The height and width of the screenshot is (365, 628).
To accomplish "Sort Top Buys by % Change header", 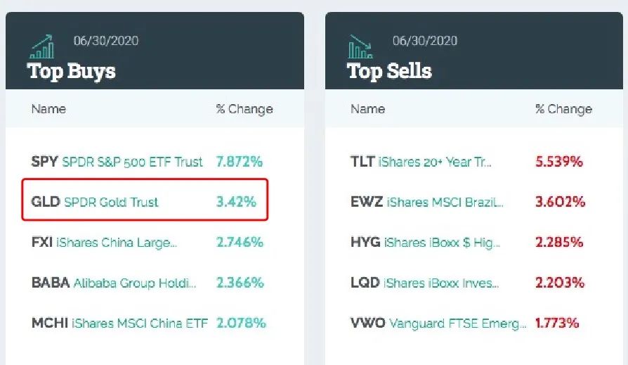I will pos(244,109).
